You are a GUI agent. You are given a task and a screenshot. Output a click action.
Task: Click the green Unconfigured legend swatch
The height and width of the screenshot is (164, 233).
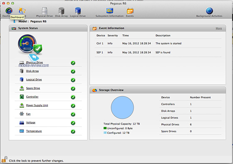coord(105,128)
